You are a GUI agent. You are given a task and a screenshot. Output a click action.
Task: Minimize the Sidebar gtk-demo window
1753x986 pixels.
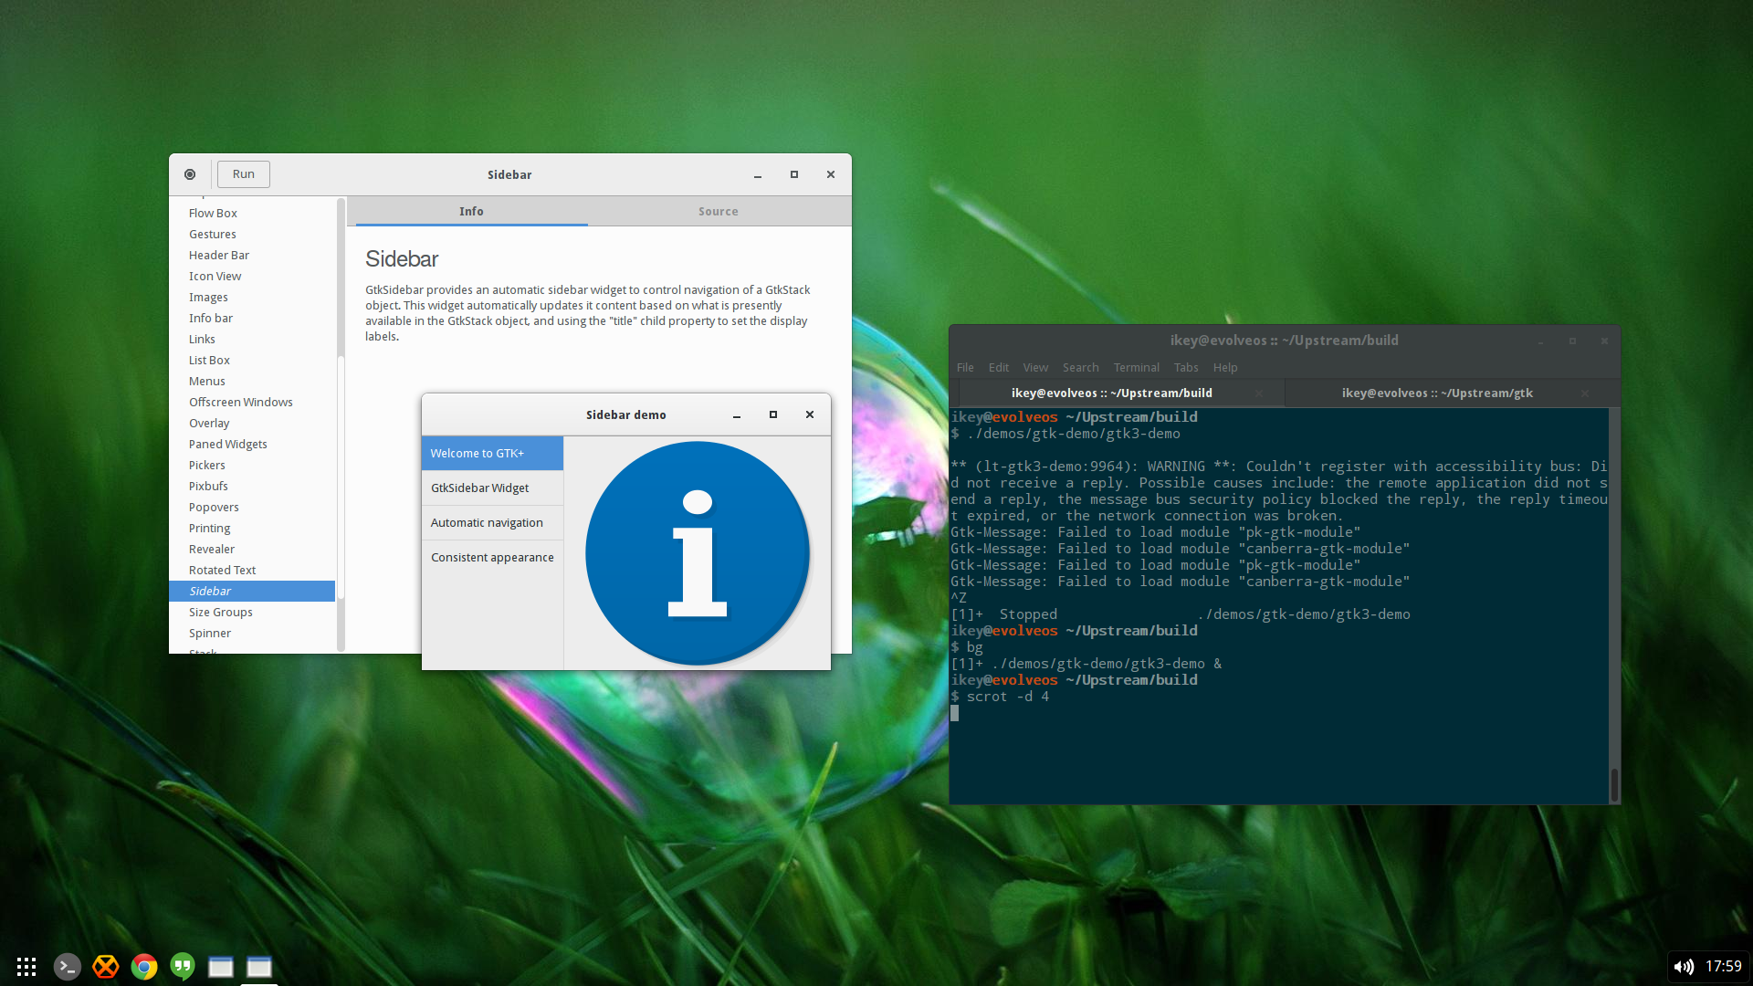(758, 174)
